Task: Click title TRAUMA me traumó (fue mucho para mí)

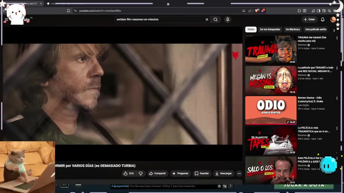Action: [312, 39]
